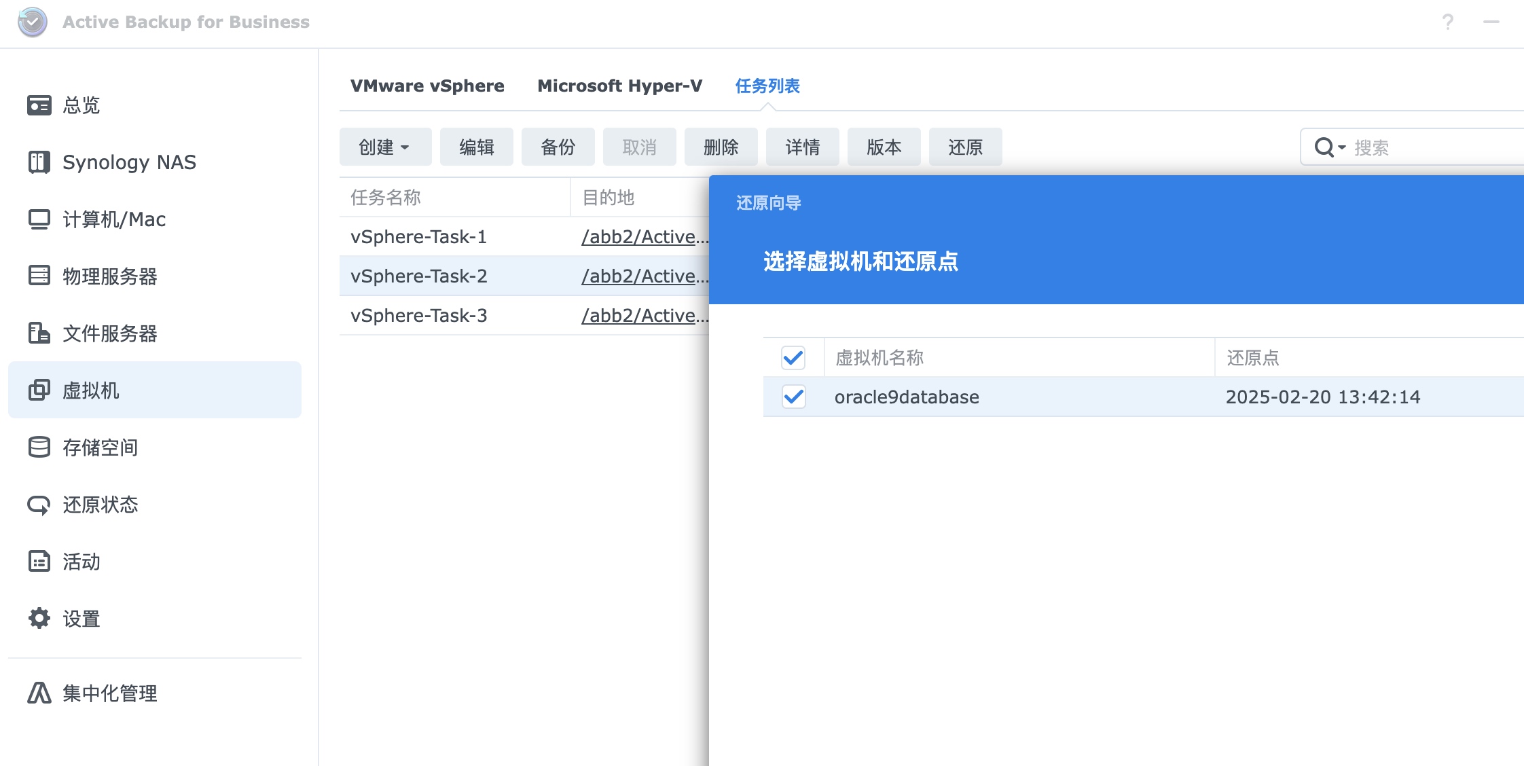
Task: Open the help question mark icon
Action: [1448, 22]
